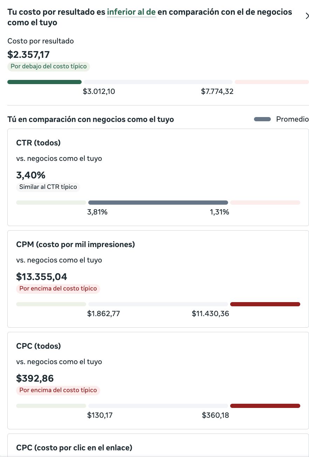Open the CPM (costo por mil impresiones) heading

point(76,245)
